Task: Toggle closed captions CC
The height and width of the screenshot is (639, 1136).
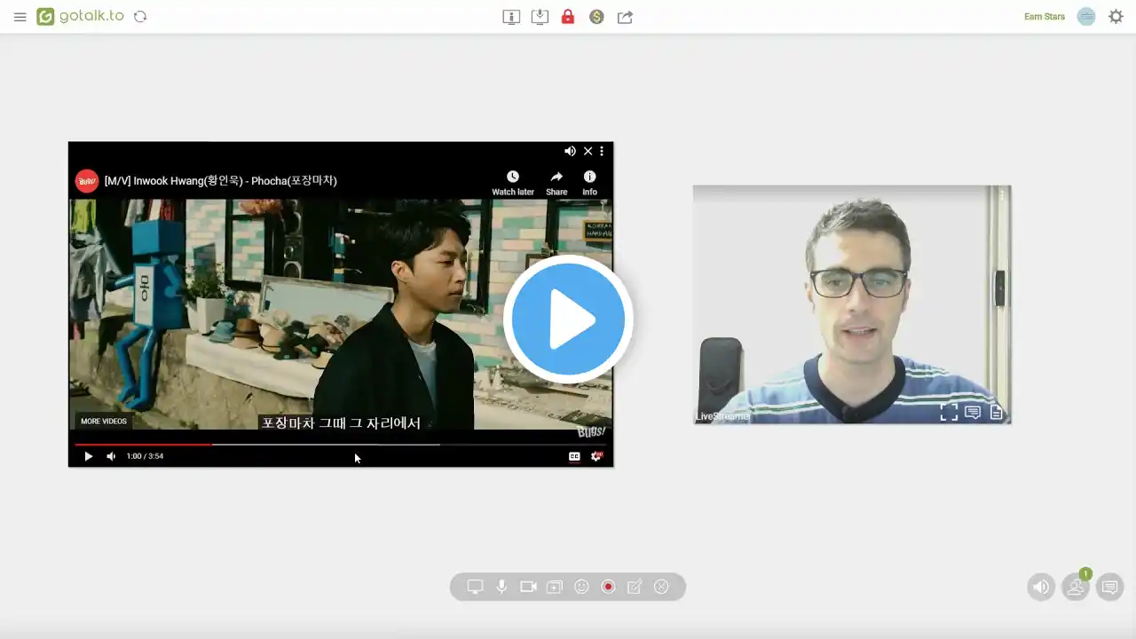Action: coord(574,456)
